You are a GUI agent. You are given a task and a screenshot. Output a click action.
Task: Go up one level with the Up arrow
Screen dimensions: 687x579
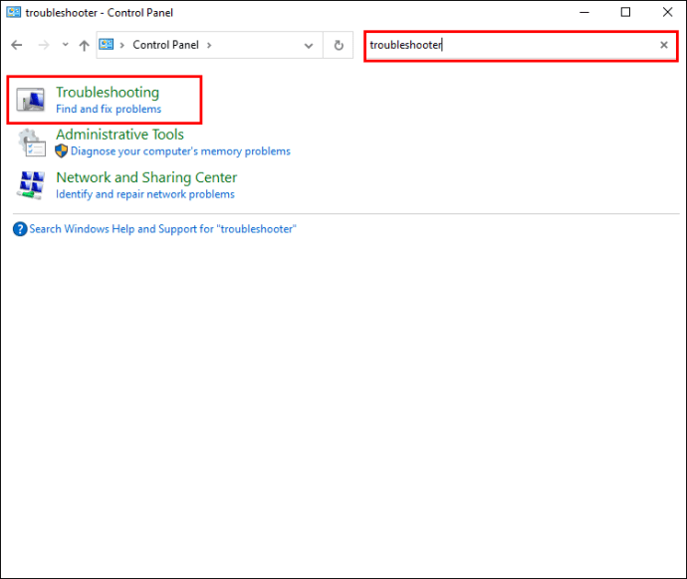84,45
